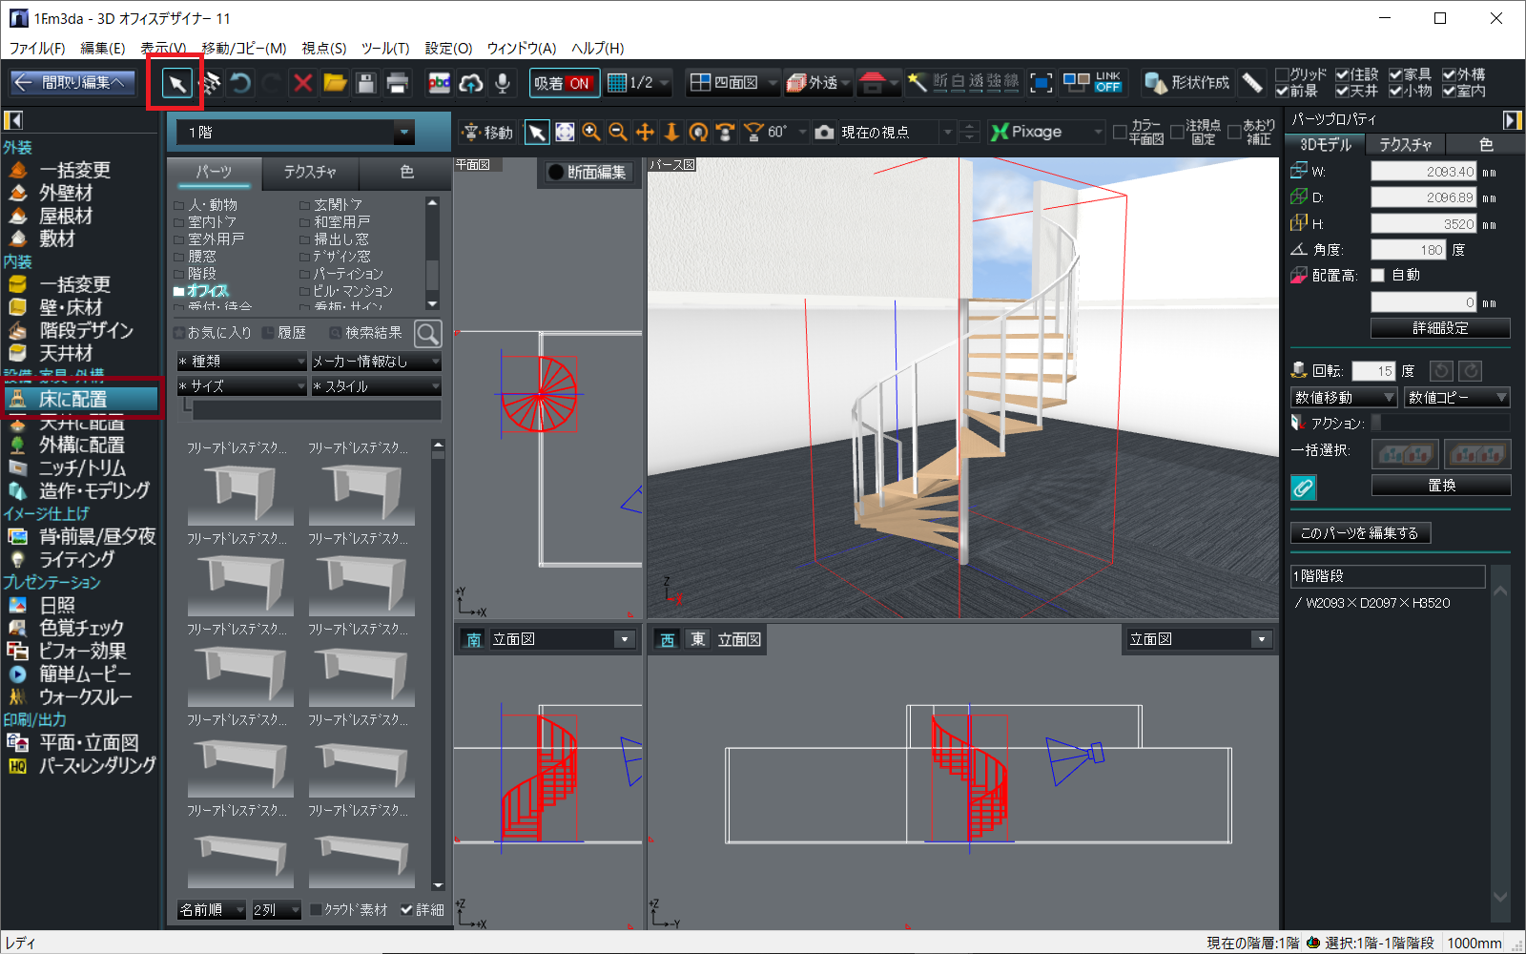Click the zoom in magnifier icon
Image resolution: width=1526 pixels, height=954 pixels.
591,133
